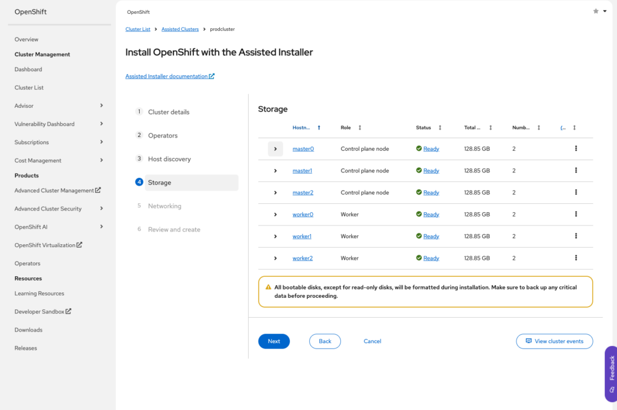Expand the worker1 host details
Screen dimensions: 617x410
click(275, 236)
